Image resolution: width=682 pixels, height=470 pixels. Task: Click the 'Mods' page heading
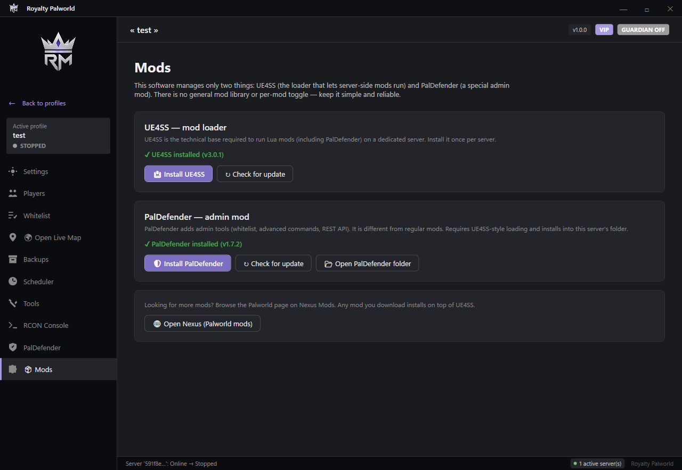tap(152, 68)
